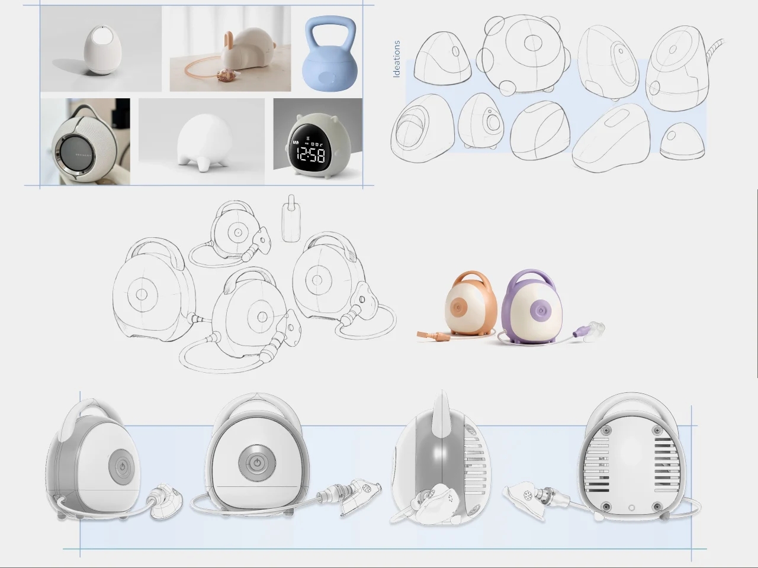Select the side-view render with the handle upright
Image resolution: width=758 pixels, height=568 pixels.
coord(442,457)
